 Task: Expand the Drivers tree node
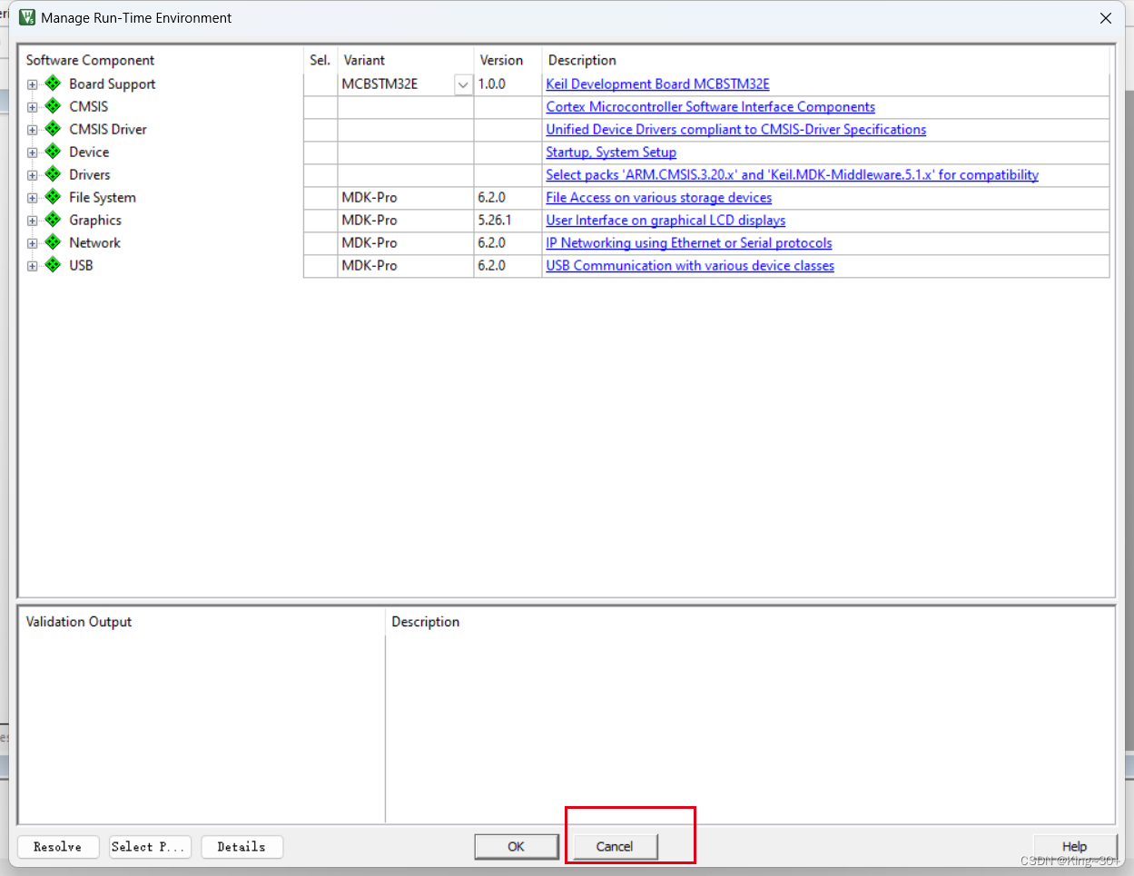coord(32,175)
